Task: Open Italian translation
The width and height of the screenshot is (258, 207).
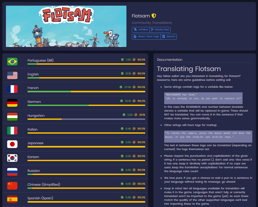Action: click(x=33, y=129)
